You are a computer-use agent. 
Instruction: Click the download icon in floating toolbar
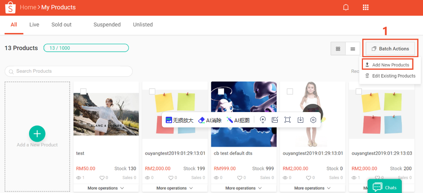[x=300, y=120]
